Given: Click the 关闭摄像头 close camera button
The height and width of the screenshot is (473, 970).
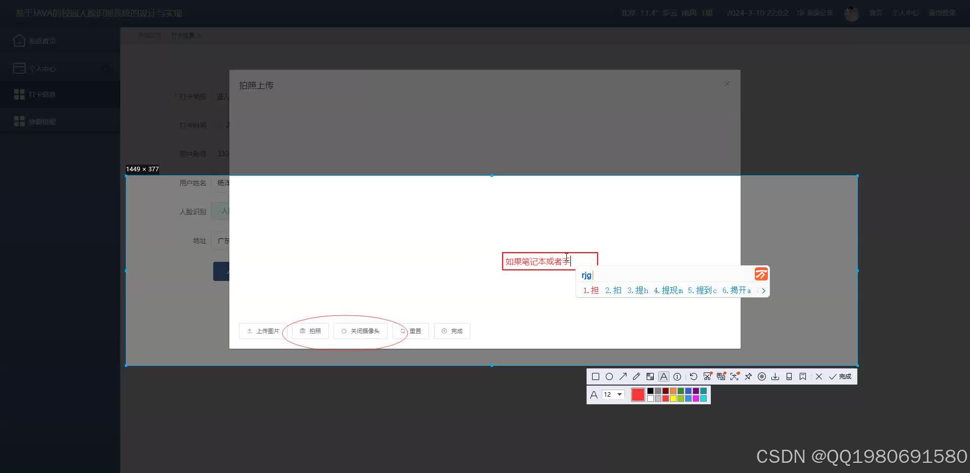Looking at the screenshot, I should [x=360, y=331].
